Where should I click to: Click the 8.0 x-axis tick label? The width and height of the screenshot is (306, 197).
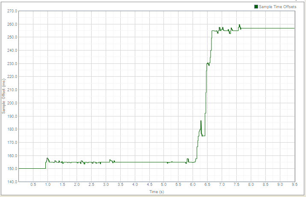(251, 185)
